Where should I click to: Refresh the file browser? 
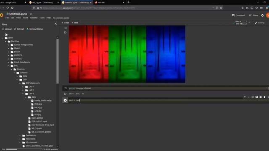click(19, 29)
